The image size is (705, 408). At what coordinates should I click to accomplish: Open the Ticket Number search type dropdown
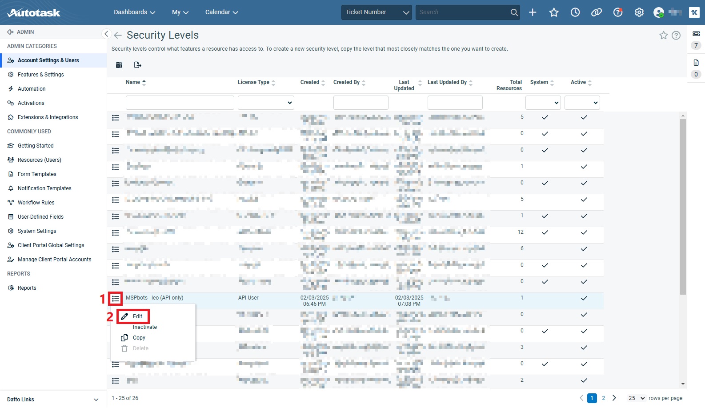[x=377, y=12]
